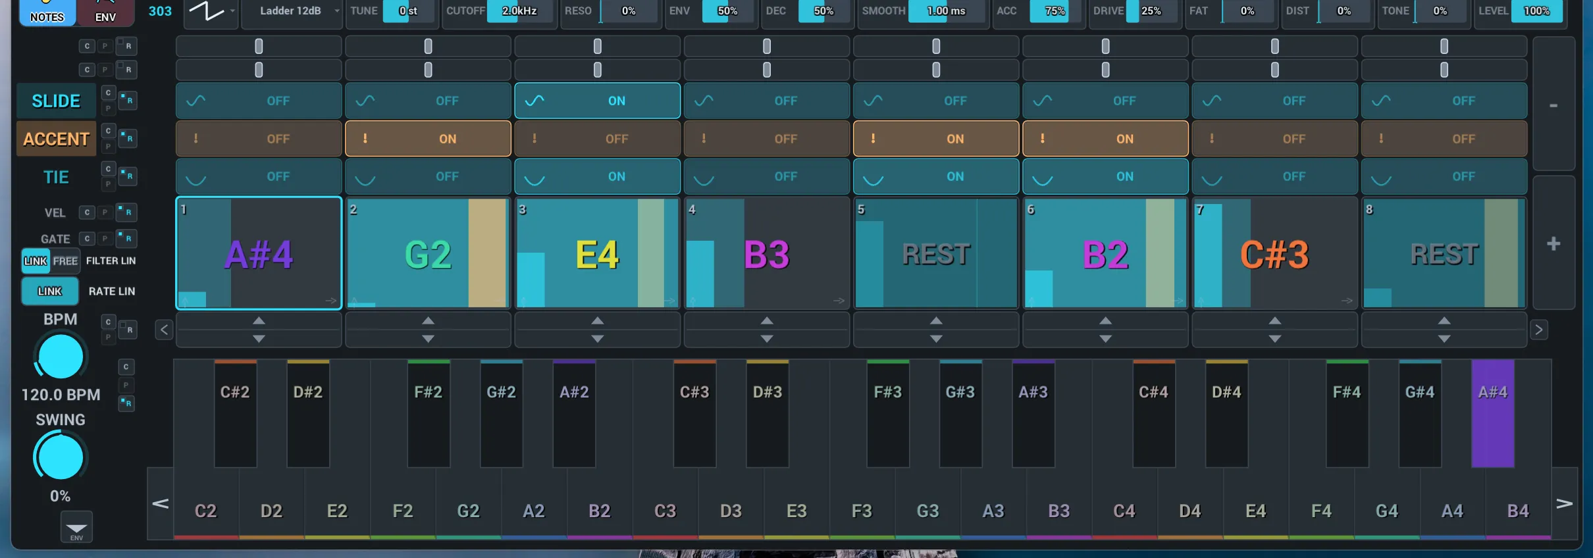Screen dimensions: 1593x558
Task: Select the TIE row label
Action: click(x=56, y=177)
